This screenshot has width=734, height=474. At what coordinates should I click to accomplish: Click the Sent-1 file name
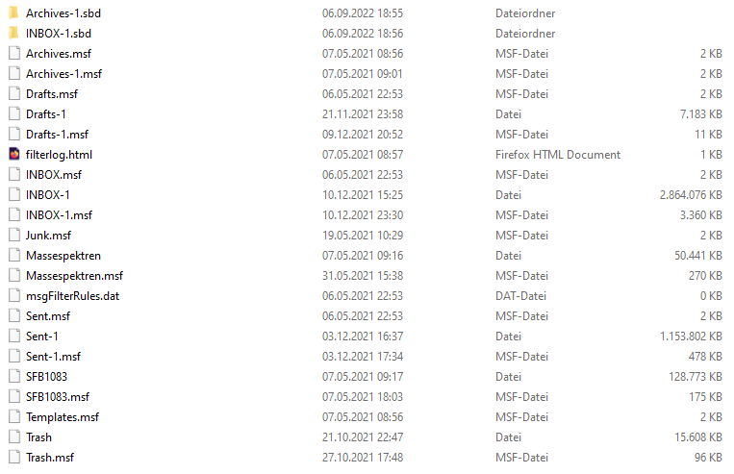pos(42,337)
